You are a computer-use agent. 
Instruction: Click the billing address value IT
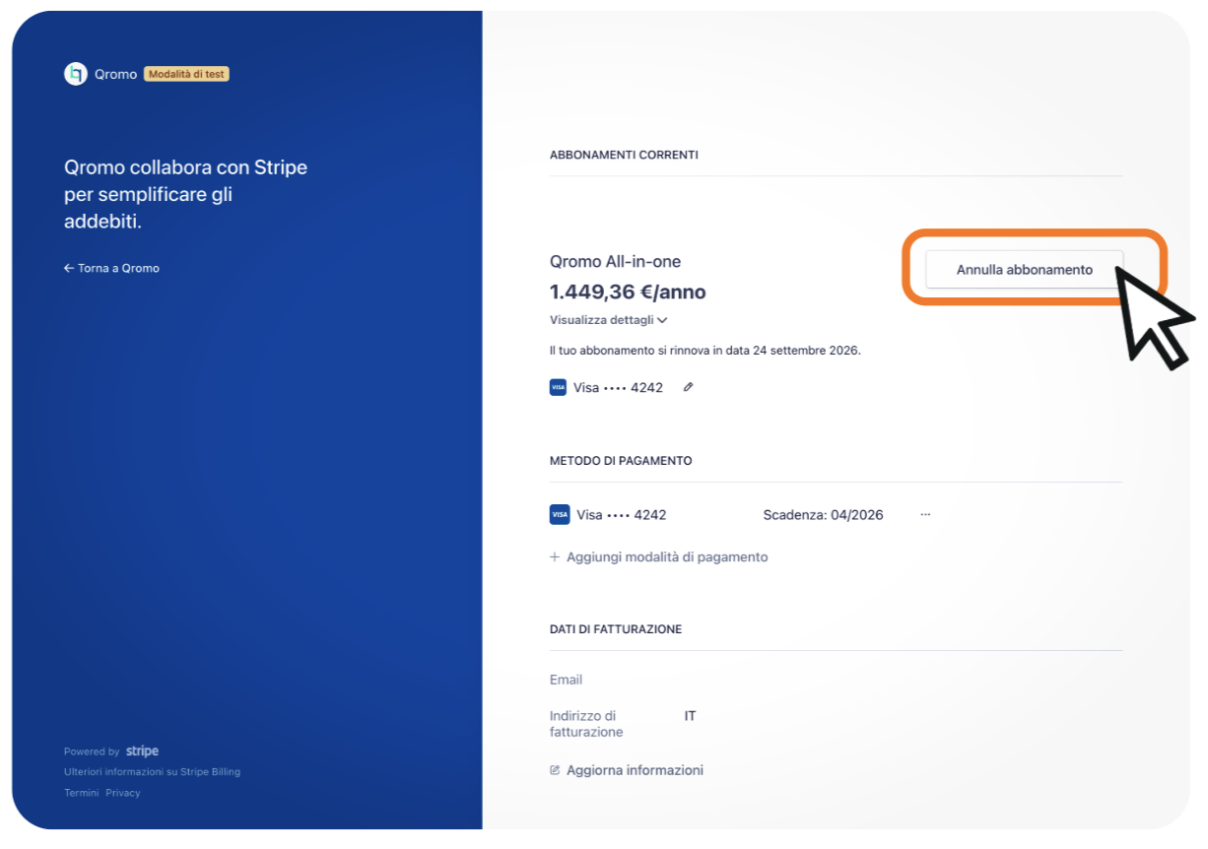click(690, 716)
